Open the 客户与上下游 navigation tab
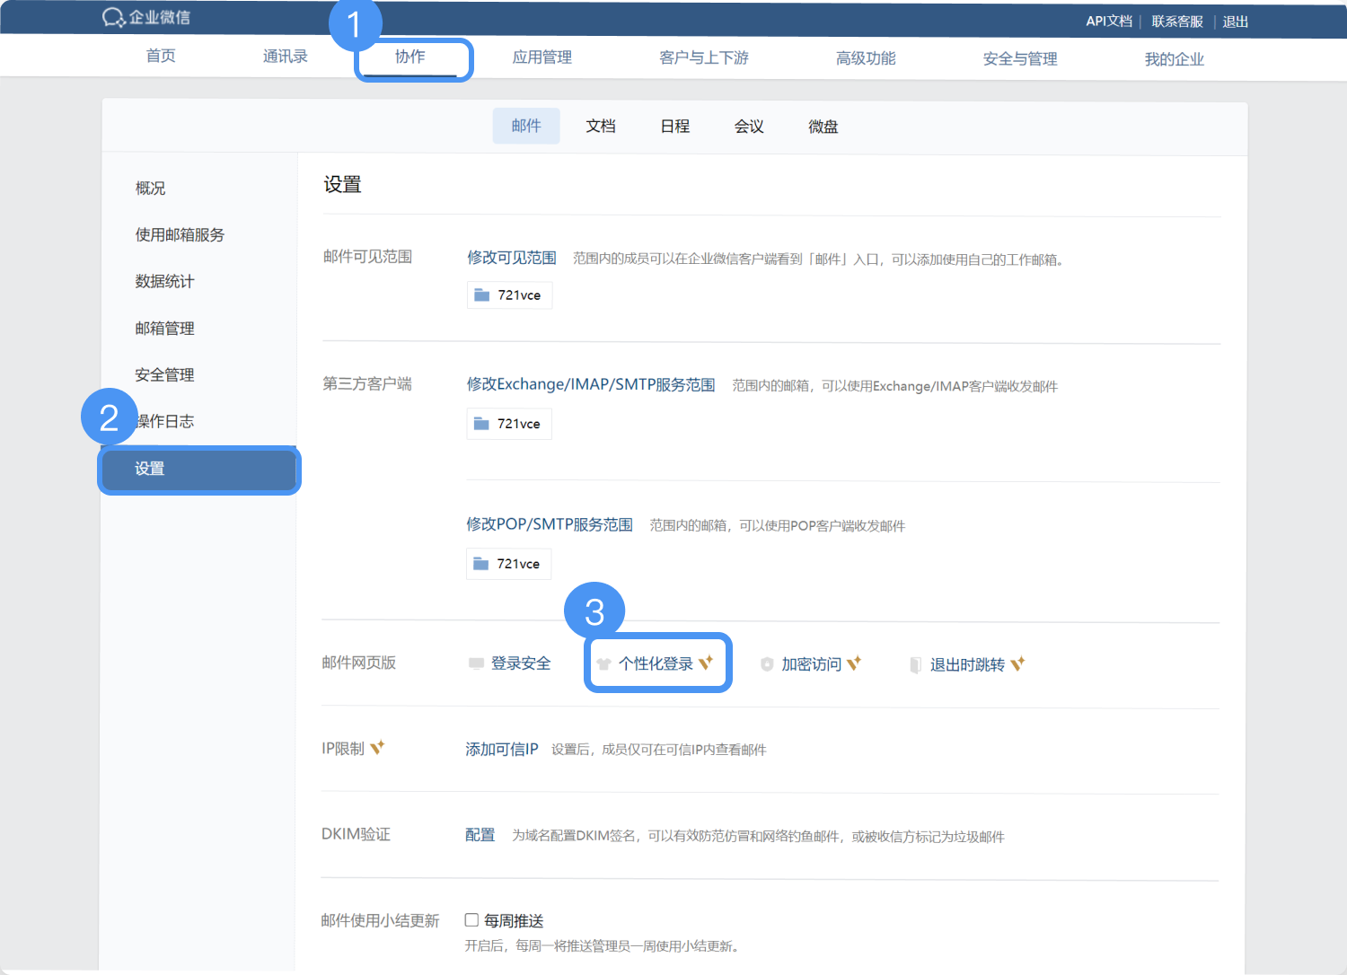This screenshot has height=975, width=1347. pyautogui.click(x=704, y=57)
